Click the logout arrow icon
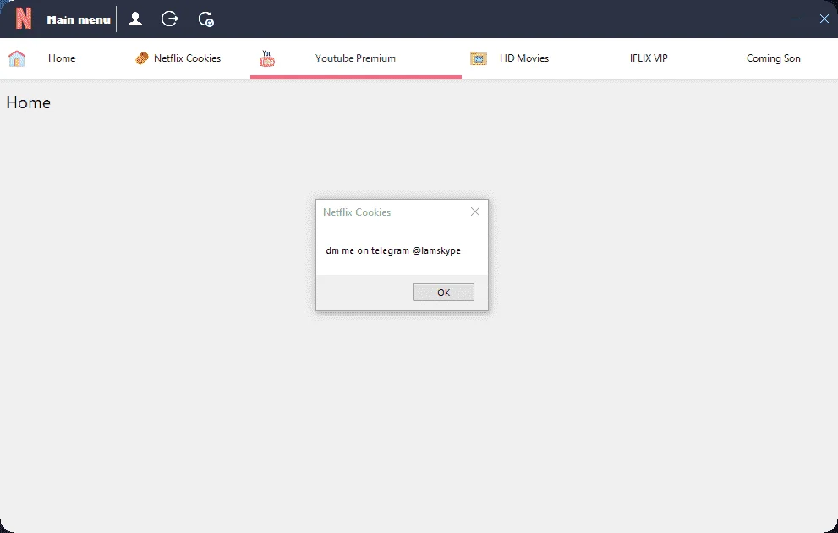The width and height of the screenshot is (838, 533). [170, 19]
